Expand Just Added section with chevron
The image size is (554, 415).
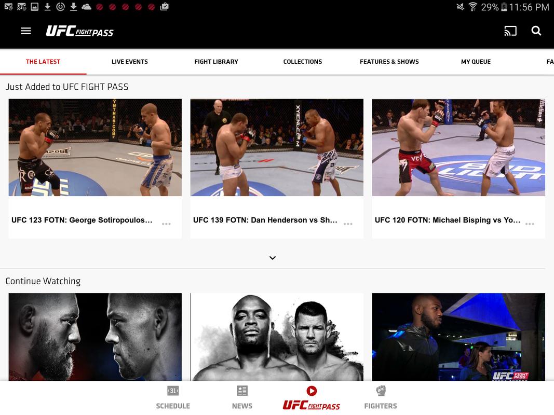pos(273,258)
